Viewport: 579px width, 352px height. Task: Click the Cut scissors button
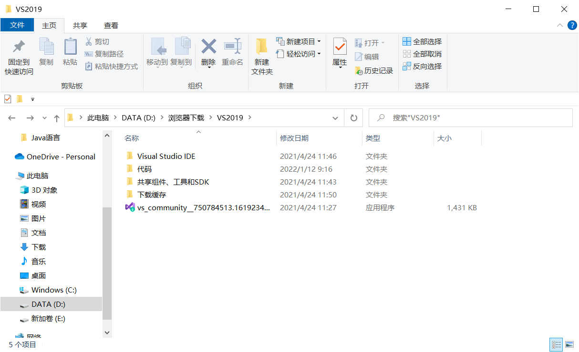pyautogui.click(x=97, y=42)
